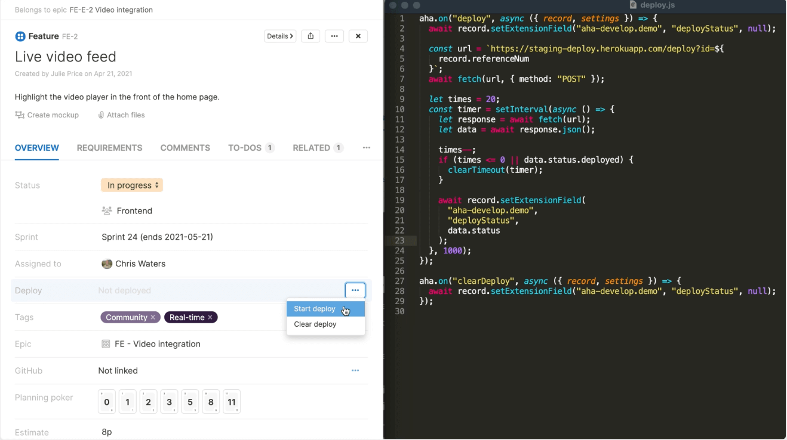Switch to the Requirements tab

click(110, 148)
